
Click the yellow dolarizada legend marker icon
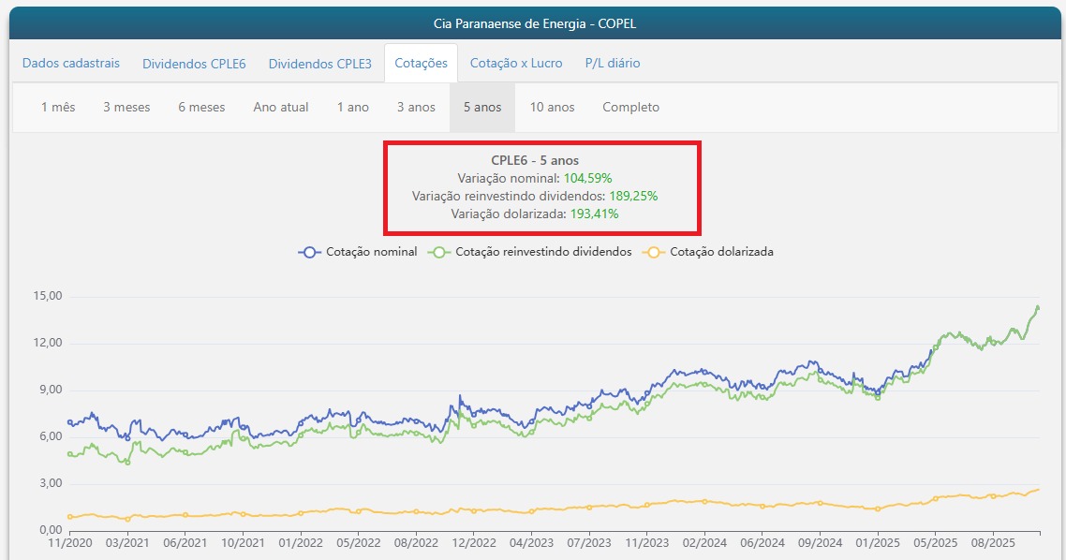point(653,252)
